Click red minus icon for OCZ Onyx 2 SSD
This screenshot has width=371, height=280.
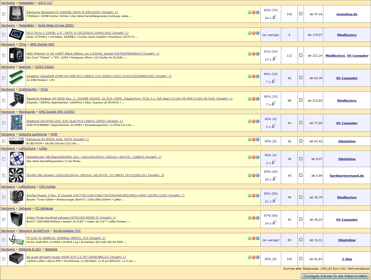point(253,33)
